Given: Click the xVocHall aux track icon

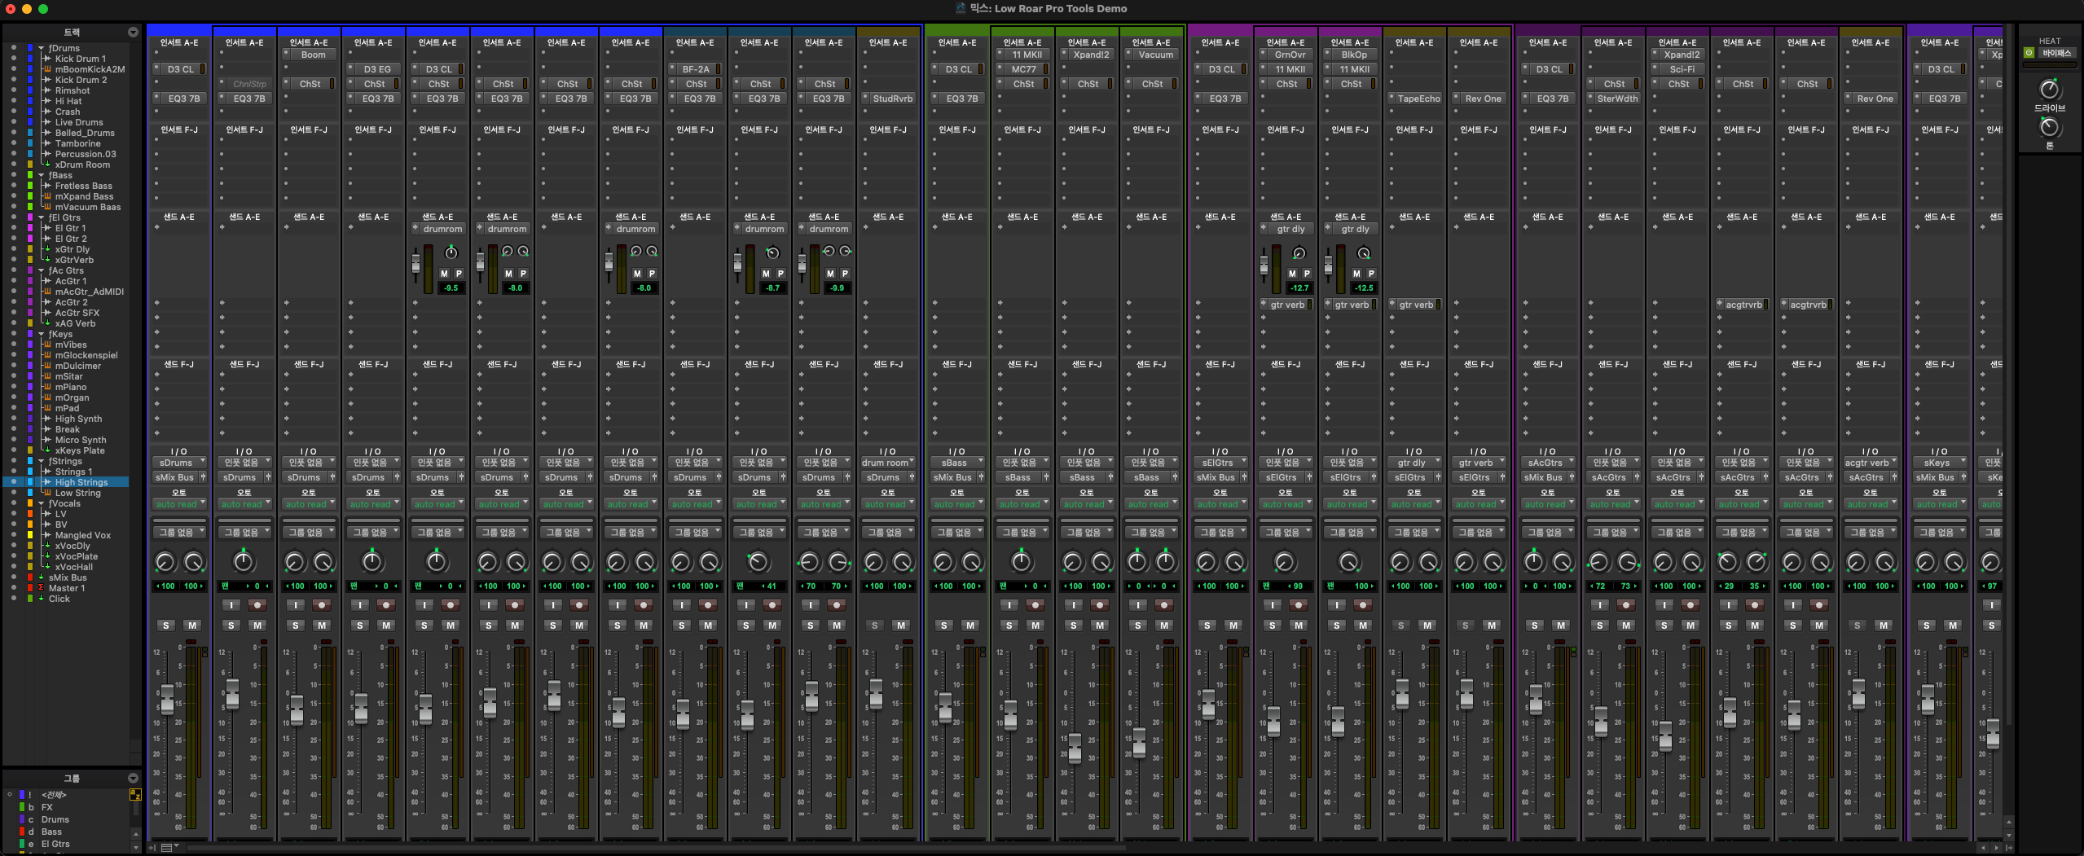Looking at the screenshot, I should click(x=47, y=567).
